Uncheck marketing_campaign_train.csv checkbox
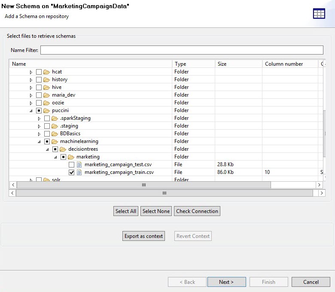Viewport: 335px width, 292px height. [71, 172]
